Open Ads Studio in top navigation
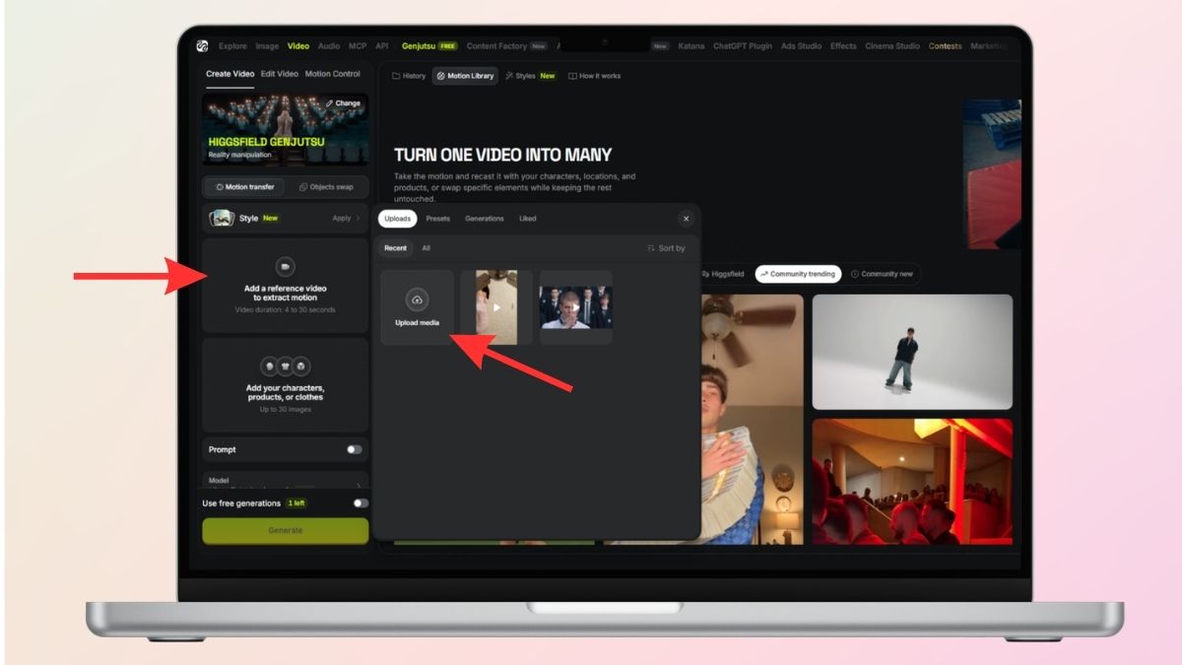Image resolution: width=1182 pixels, height=665 pixels. coord(802,46)
